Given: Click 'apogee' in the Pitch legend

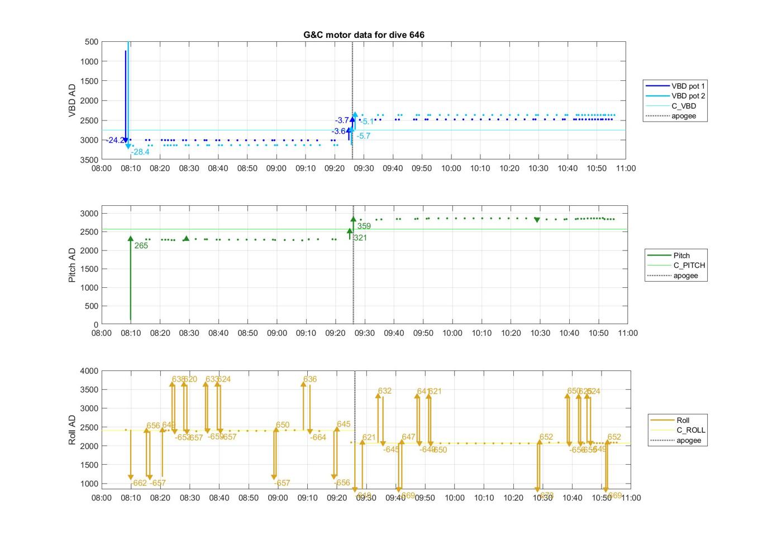Looking at the screenshot, I should 673,276.
